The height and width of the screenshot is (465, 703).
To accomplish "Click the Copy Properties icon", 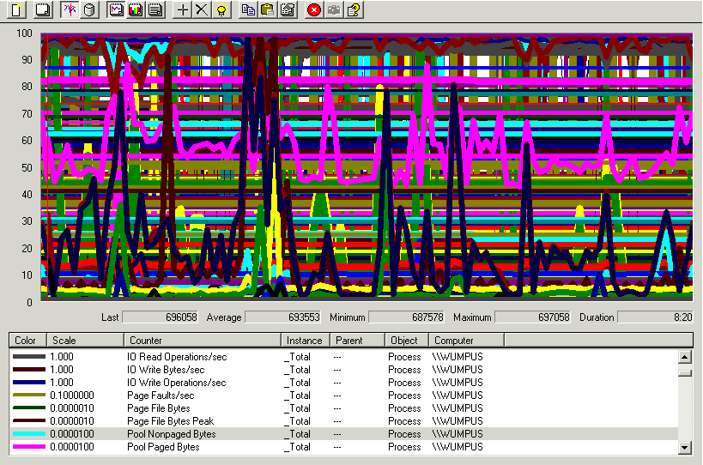I will pos(248,9).
